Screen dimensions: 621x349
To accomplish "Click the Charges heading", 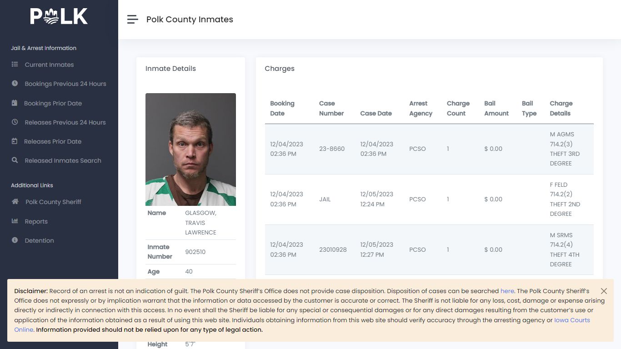I will (x=280, y=69).
